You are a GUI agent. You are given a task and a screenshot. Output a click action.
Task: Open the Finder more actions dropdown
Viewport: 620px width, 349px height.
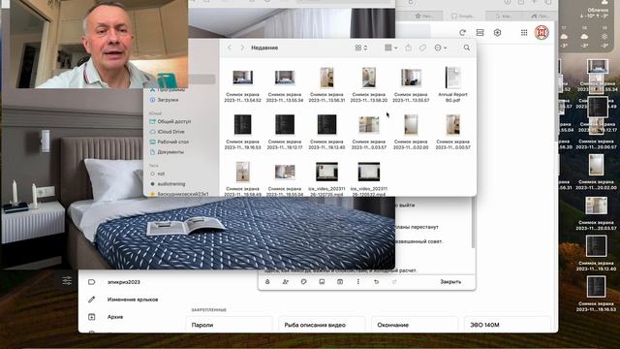click(440, 48)
